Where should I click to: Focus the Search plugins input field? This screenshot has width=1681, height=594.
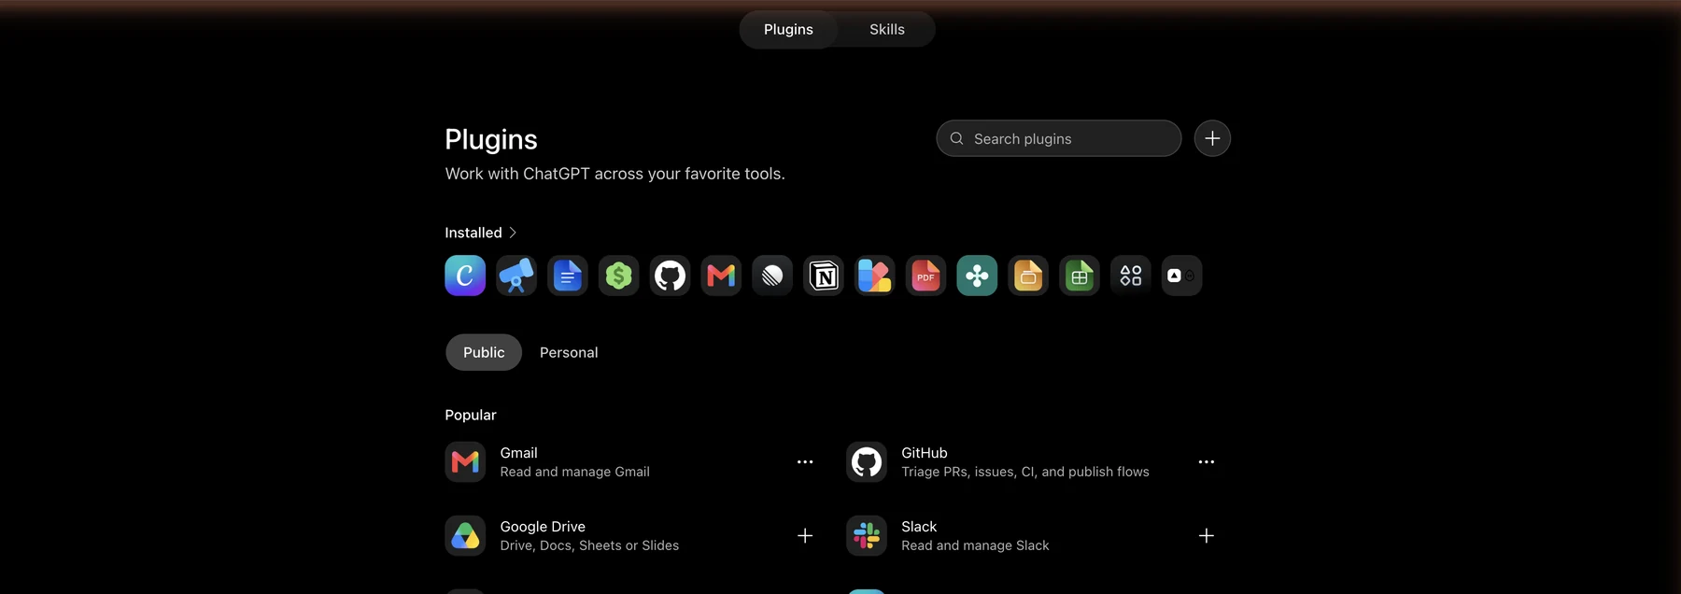pyautogui.click(x=1059, y=138)
